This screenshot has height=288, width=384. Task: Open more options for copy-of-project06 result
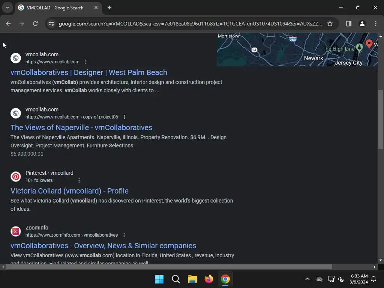pos(124,117)
